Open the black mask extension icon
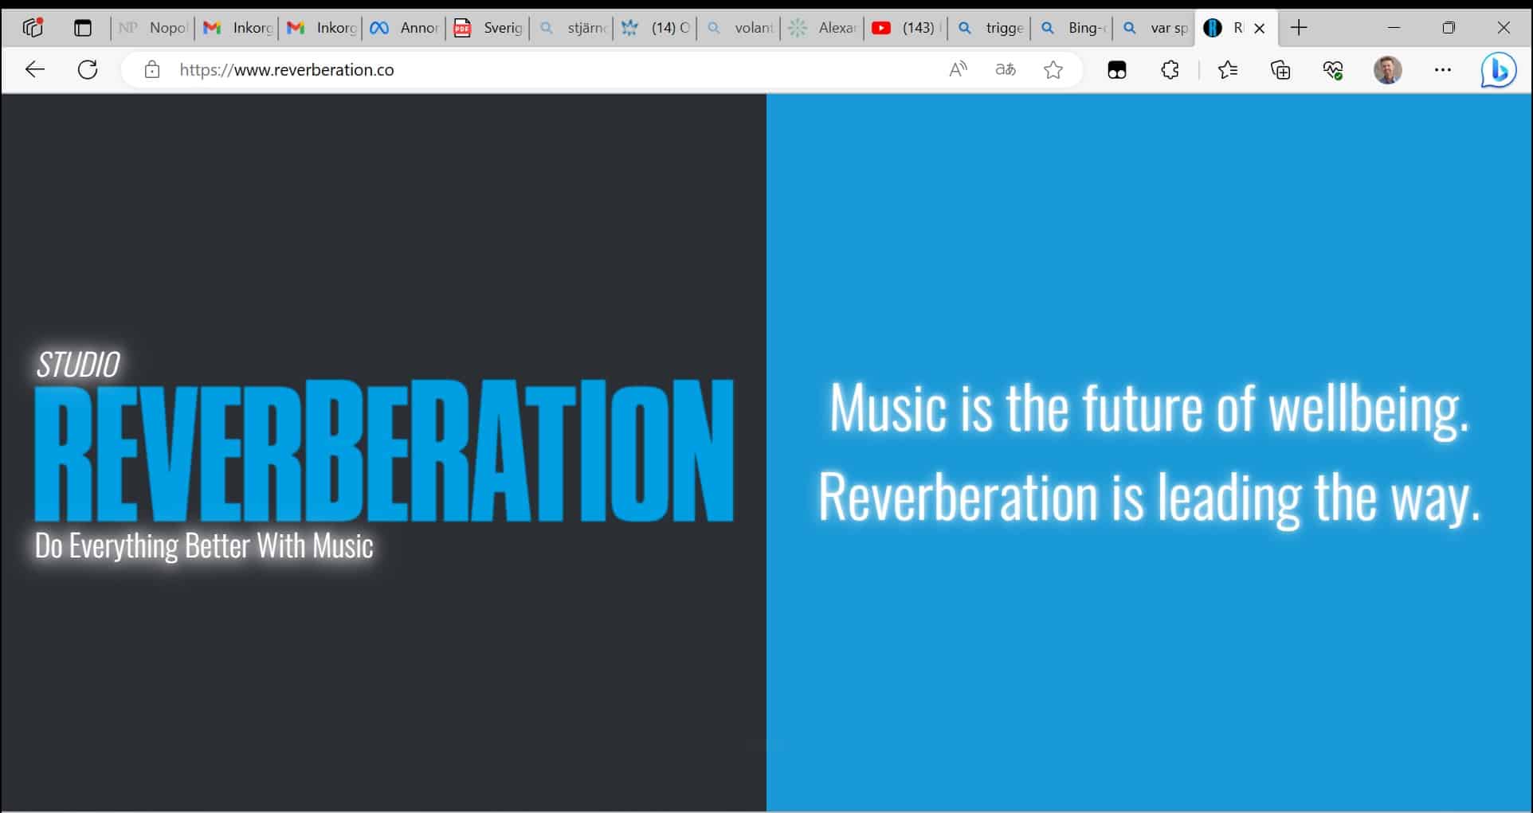The image size is (1533, 813). 1117,70
